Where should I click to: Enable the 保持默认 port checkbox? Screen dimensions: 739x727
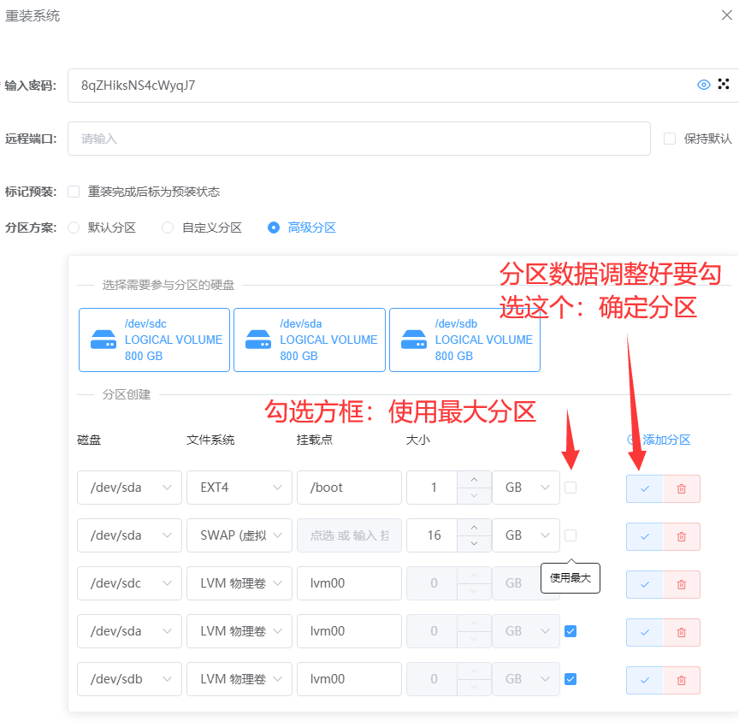point(670,139)
